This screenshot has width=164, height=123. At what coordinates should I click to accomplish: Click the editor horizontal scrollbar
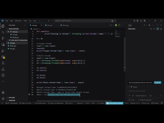[74, 101]
